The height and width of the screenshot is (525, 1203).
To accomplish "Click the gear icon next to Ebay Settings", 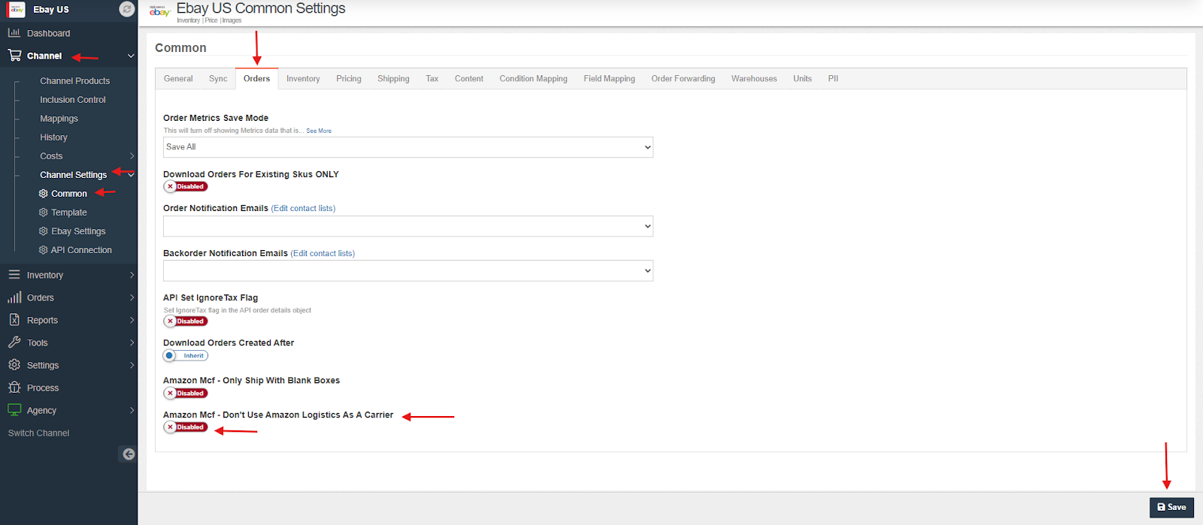I will point(43,231).
